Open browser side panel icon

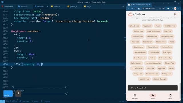click(x=172, y=9)
